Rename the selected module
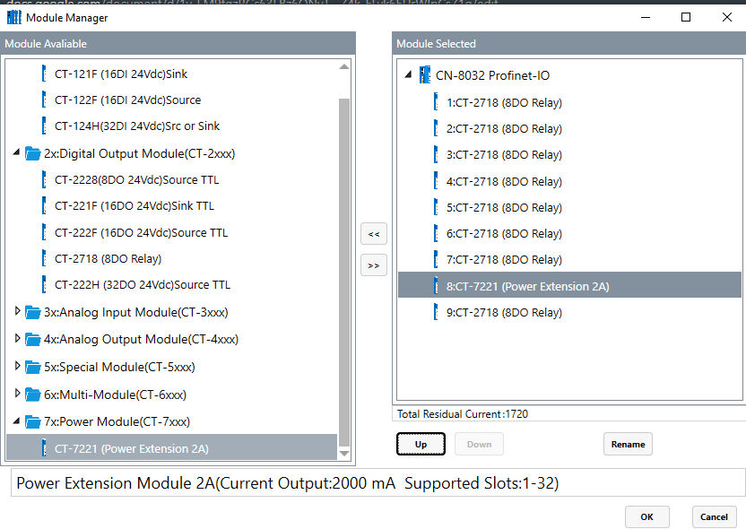 (x=628, y=444)
